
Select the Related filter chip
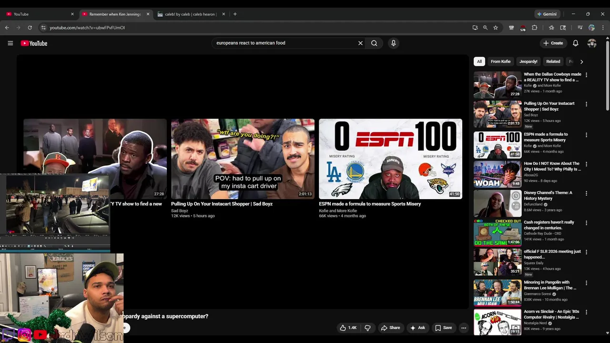(553, 61)
